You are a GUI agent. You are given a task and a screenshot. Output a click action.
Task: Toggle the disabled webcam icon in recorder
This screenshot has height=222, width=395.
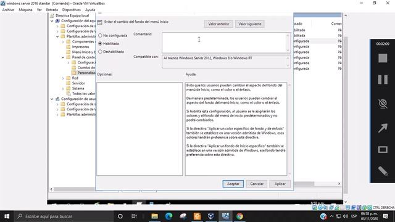coord(383,104)
